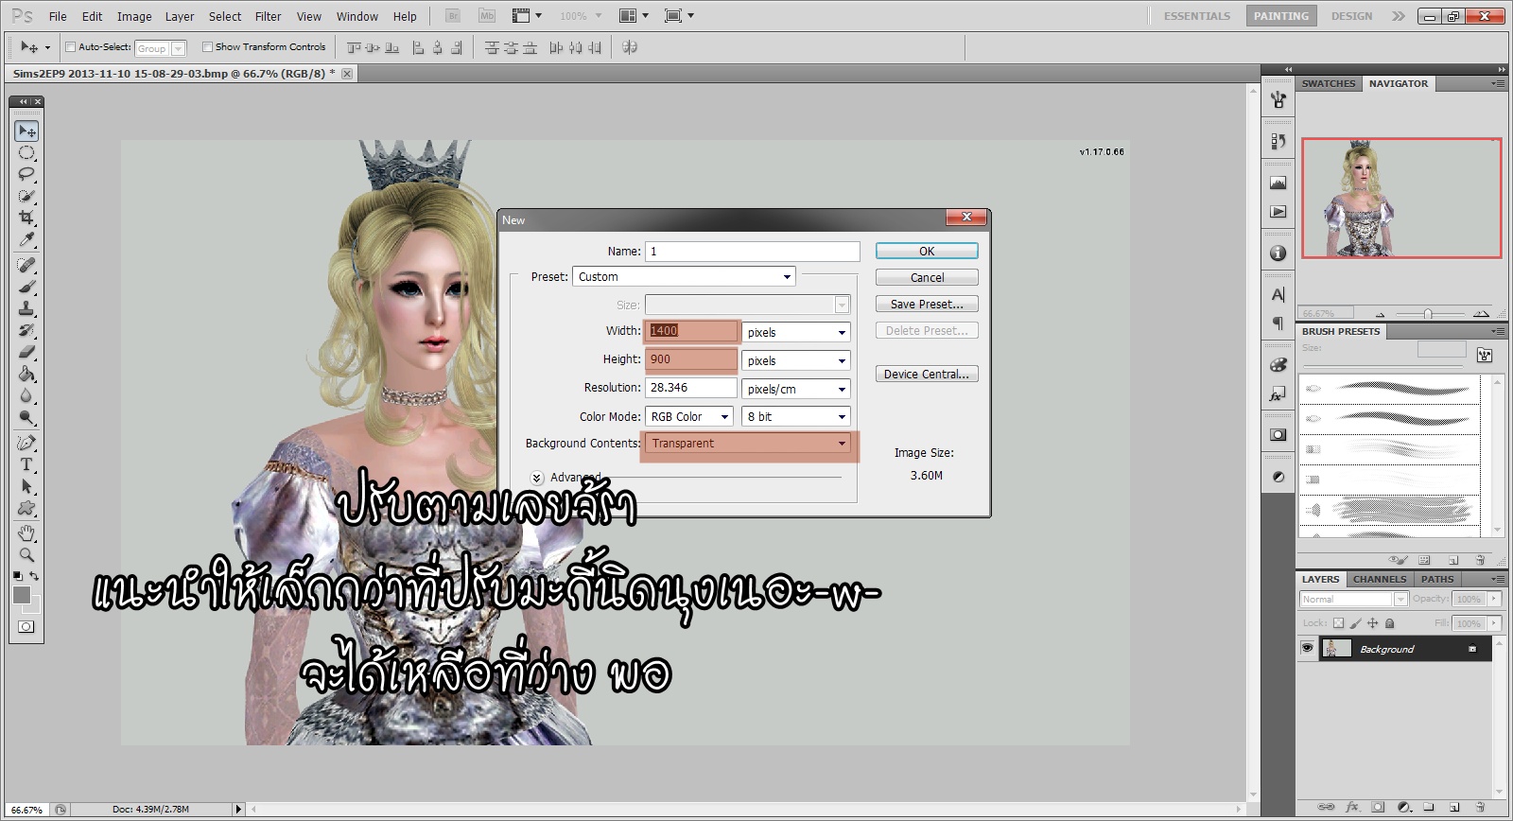Screen dimensions: 1513x821
Task: Open the Histogram panel from the dock
Action: pos(1278,183)
